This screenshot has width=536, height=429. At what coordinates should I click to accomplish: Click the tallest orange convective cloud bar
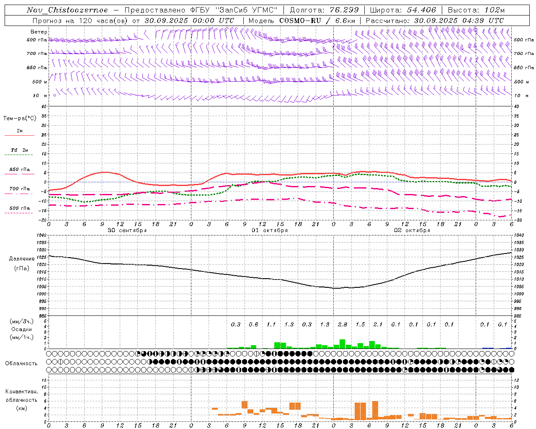(x=375, y=411)
